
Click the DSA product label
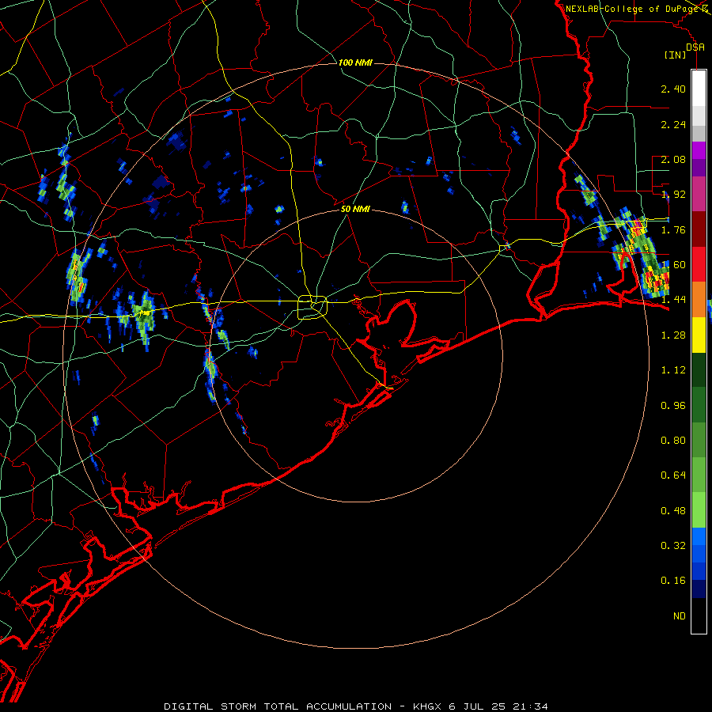(695, 47)
